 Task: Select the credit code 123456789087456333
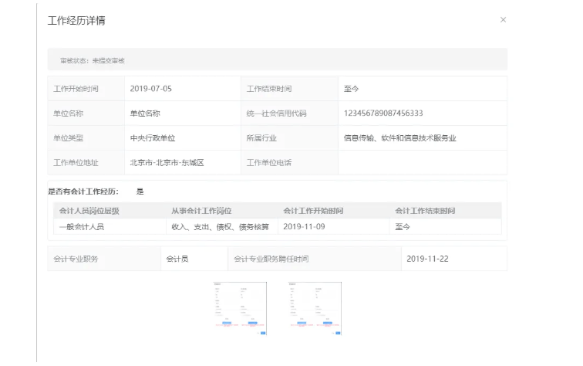click(383, 114)
